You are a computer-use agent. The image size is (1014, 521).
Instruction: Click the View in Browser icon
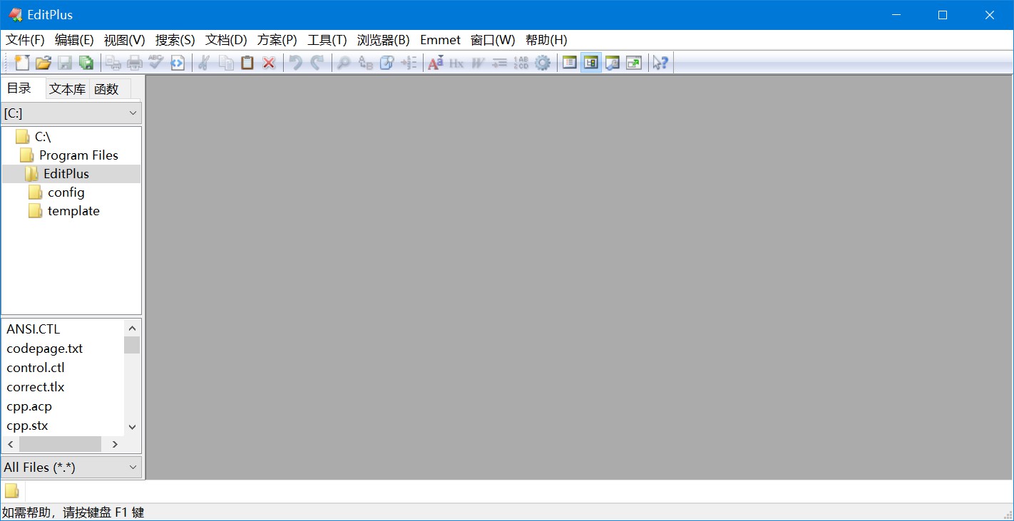pos(177,63)
